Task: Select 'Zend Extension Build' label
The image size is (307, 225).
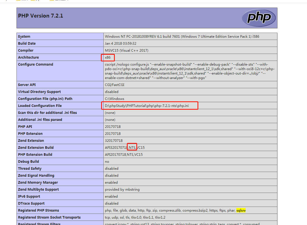Action: (36, 147)
